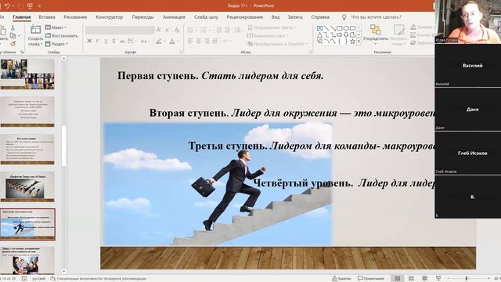Click the numbered list icon

pyautogui.click(x=204, y=30)
